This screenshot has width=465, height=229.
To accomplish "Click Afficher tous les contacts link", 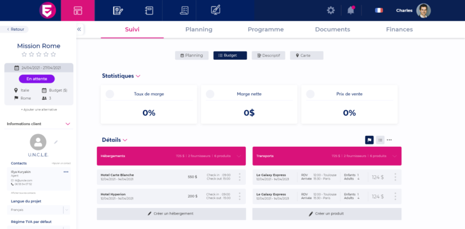I will pyautogui.click(x=23, y=193).
